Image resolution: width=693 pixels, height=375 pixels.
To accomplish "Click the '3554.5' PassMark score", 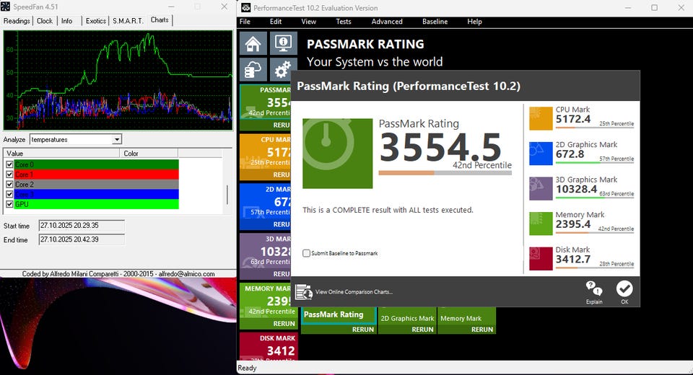I will 440,147.
